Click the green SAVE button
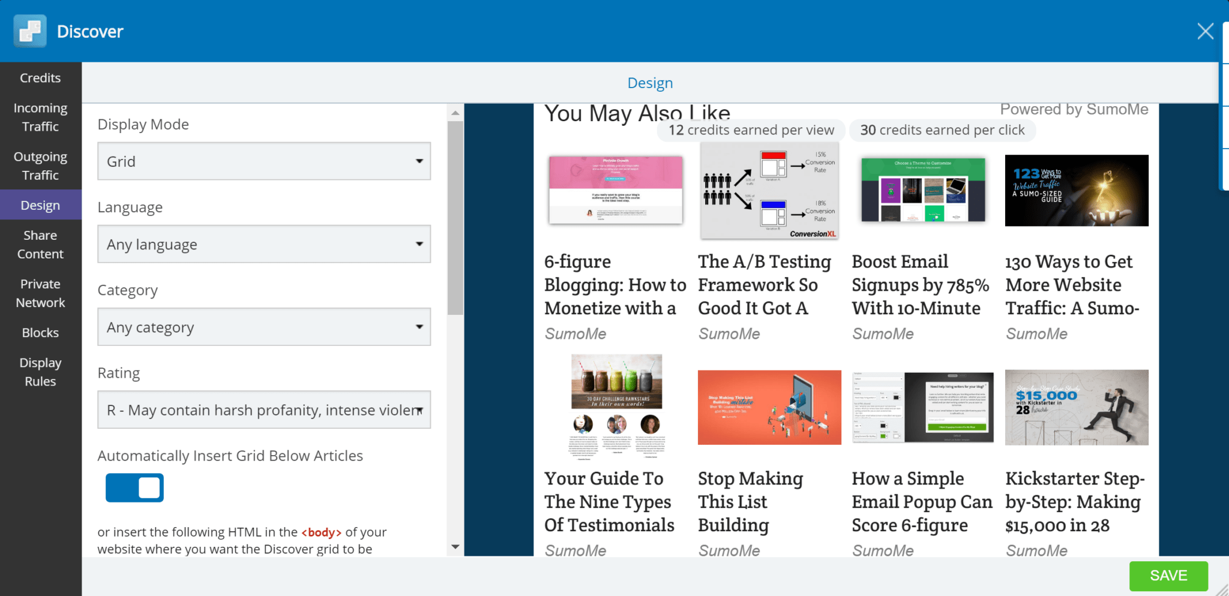 click(x=1168, y=576)
